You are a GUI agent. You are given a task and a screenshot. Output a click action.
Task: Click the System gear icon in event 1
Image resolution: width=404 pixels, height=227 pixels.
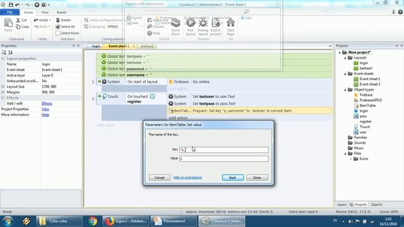point(104,81)
